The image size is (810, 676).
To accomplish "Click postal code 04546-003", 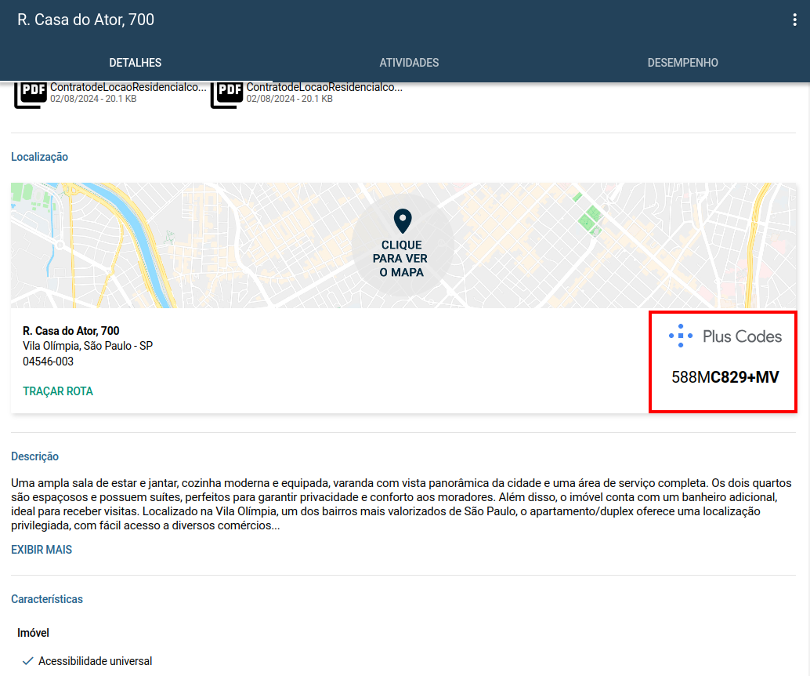I will (48, 361).
